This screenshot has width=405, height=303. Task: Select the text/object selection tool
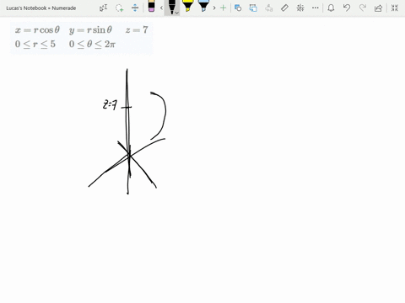(104, 8)
